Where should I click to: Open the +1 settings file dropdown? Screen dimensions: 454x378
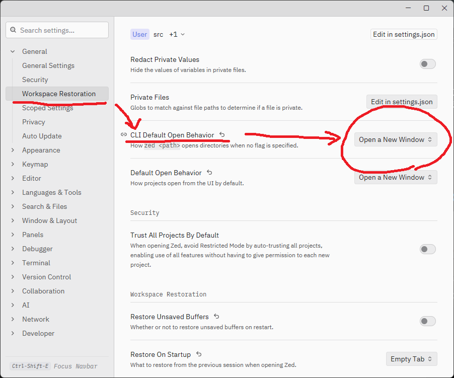177,34
